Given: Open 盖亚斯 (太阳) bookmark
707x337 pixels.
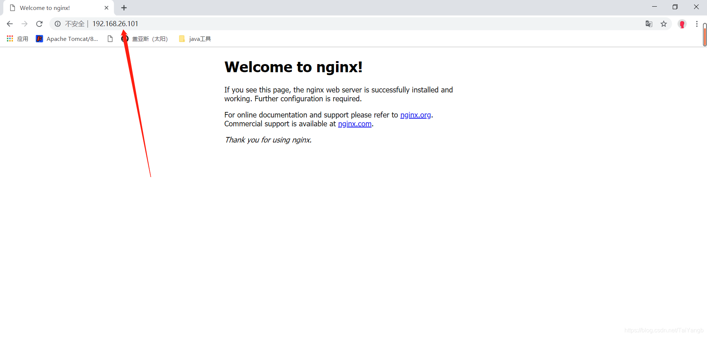Looking at the screenshot, I should (x=145, y=39).
